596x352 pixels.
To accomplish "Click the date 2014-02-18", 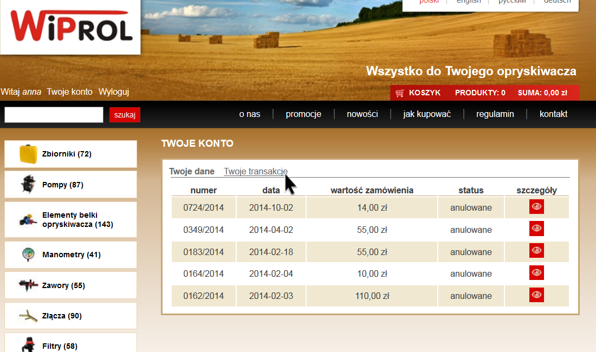I will 271,252.
